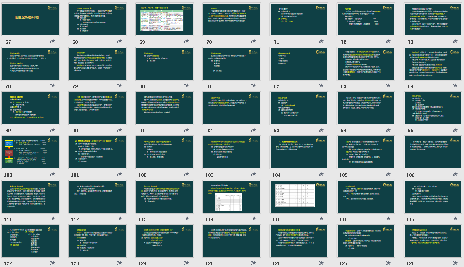Screen dimensions: 464x267
Task: Click the animation star icon under slide 73
Action: 455,41
